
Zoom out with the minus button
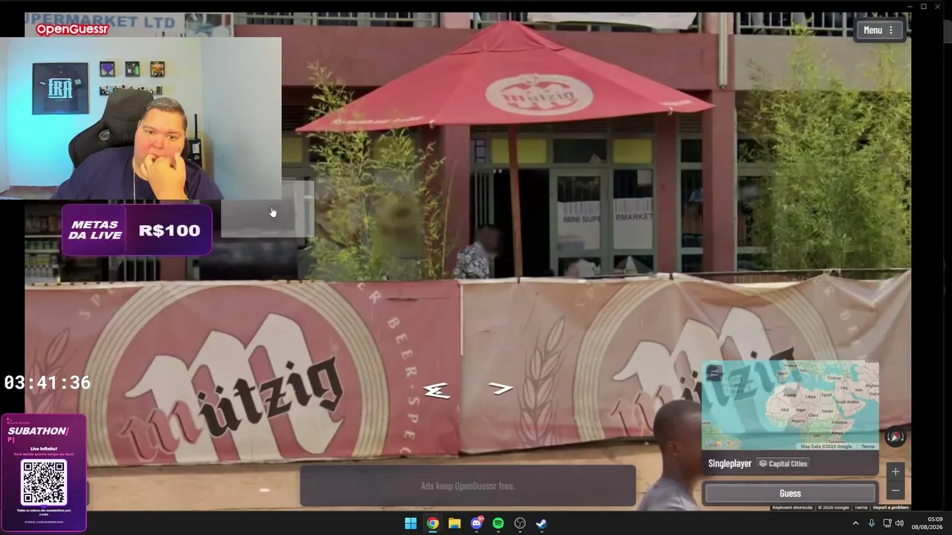[x=895, y=490]
